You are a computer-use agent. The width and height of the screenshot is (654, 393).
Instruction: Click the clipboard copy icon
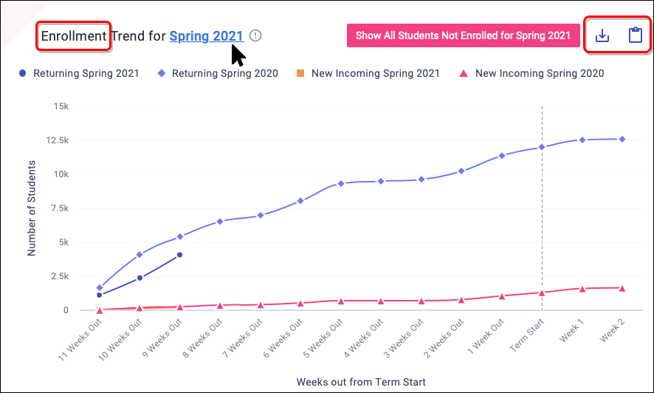coord(635,35)
